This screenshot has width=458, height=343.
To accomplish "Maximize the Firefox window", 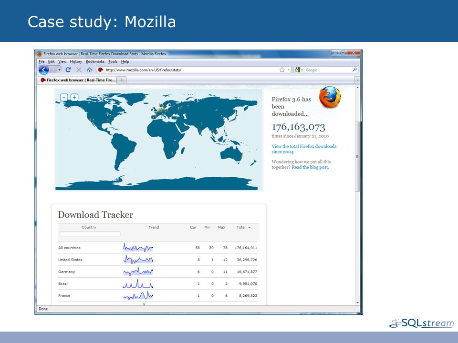I will click(x=343, y=52).
